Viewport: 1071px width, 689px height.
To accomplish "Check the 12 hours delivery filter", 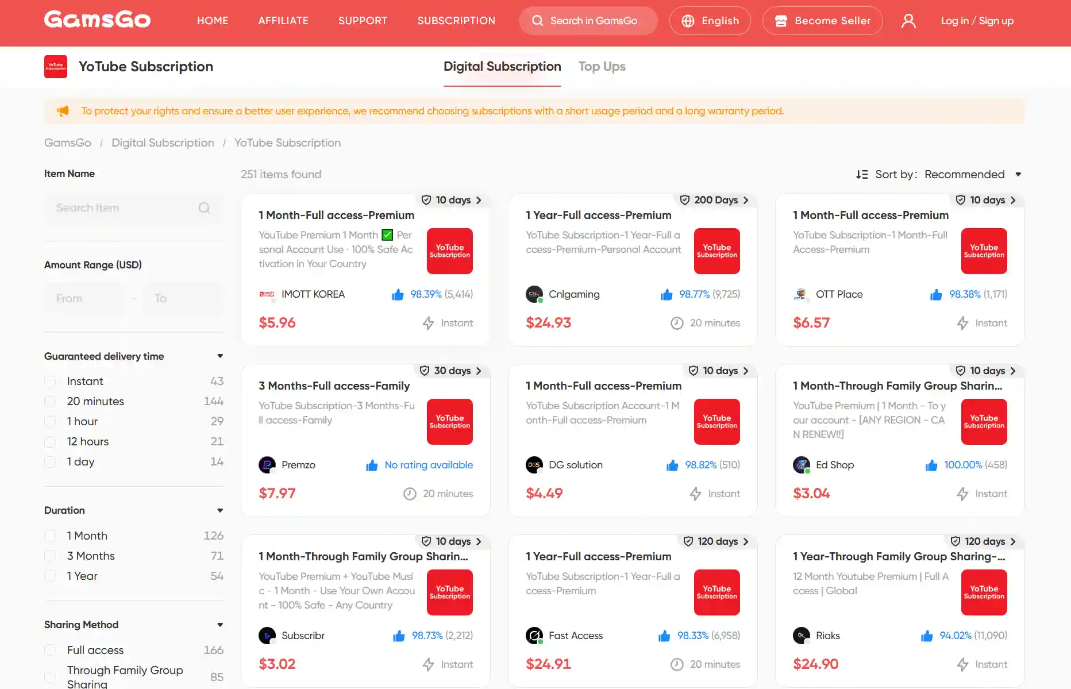I will (x=51, y=442).
